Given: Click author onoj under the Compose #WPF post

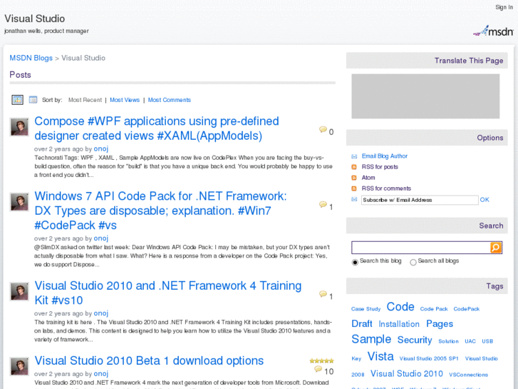Looking at the screenshot, I should [x=100, y=148].
